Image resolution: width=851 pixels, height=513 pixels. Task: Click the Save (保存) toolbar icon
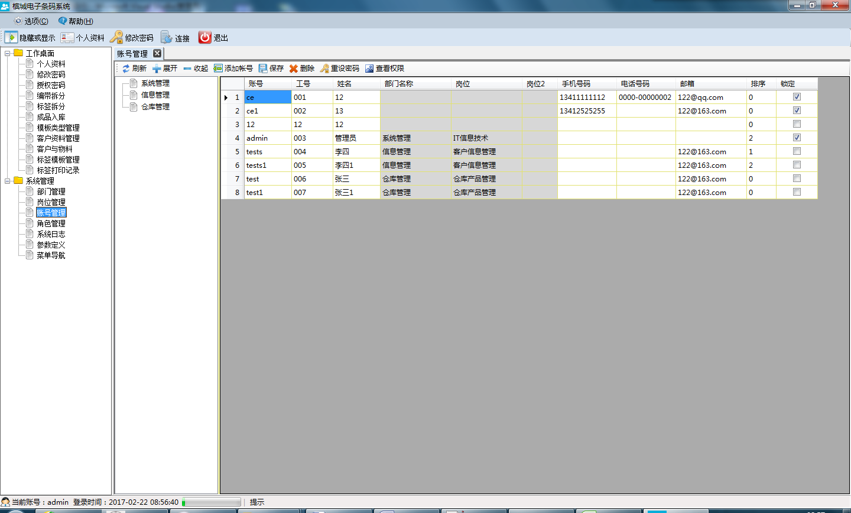(263, 69)
